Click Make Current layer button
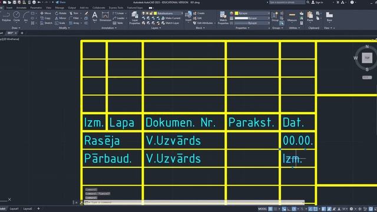The width and height of the screenshot is (377, 212). tap(171, 18)
